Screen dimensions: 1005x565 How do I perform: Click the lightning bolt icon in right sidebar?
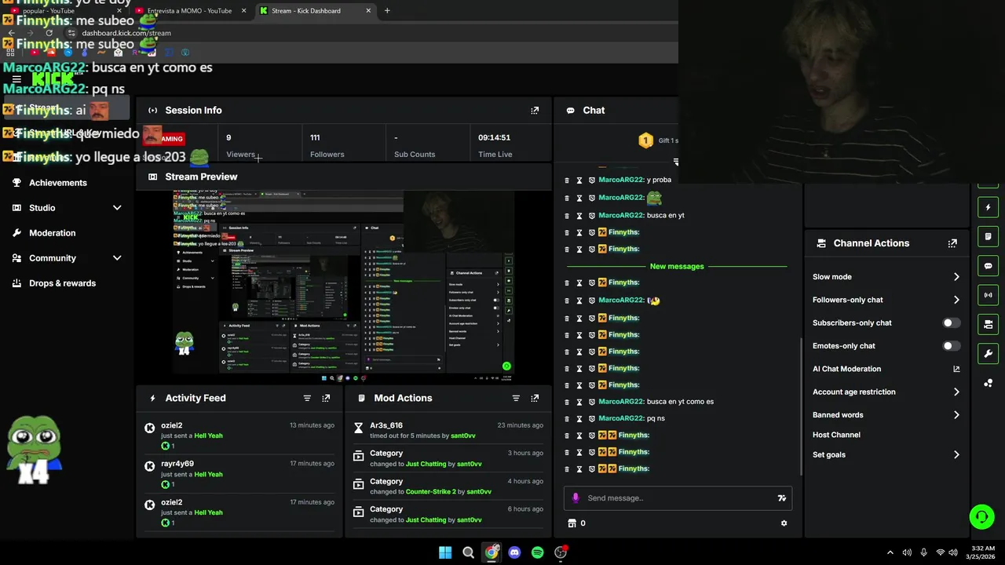[988, 207]
